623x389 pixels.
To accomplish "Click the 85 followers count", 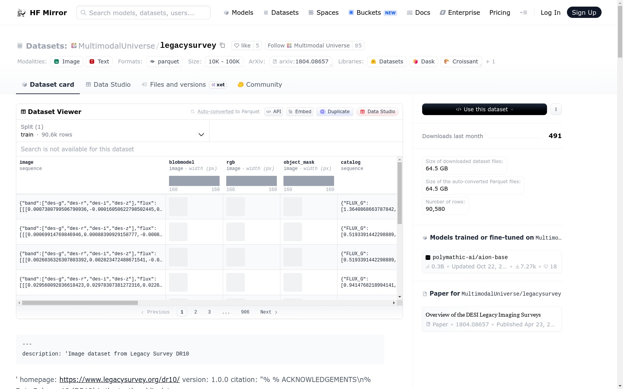I will click(358, 46).
